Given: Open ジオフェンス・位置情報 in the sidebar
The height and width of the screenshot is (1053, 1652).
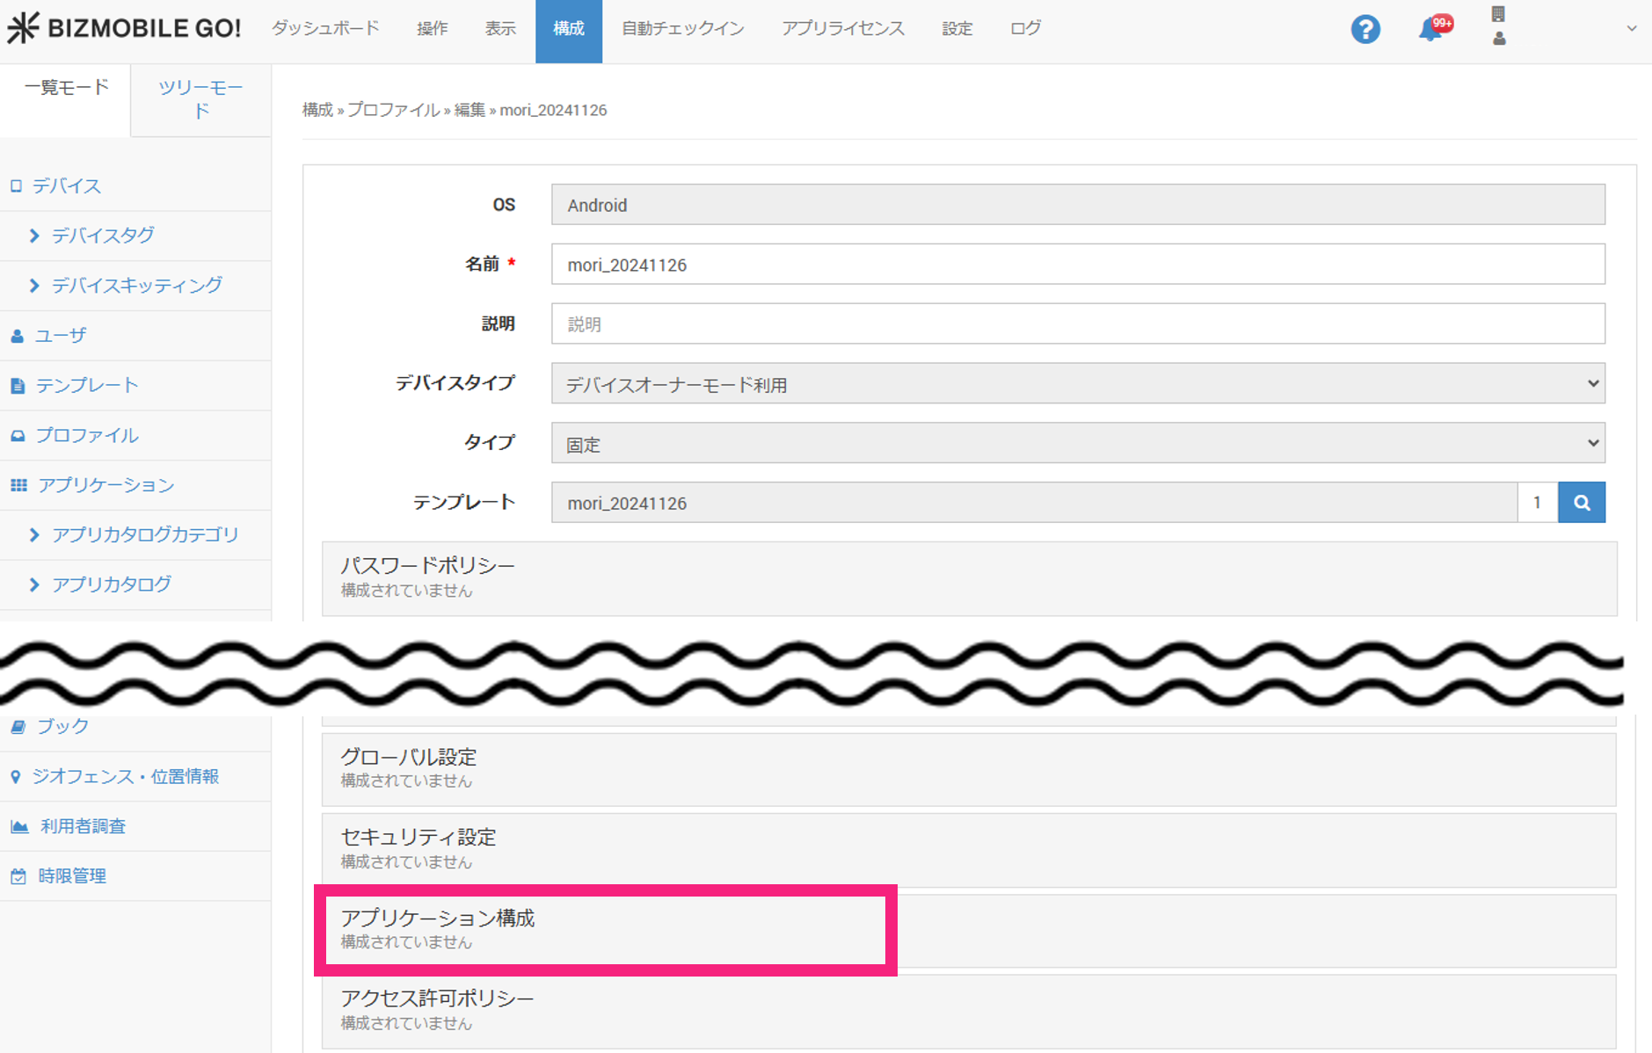Looking at the screenshot, I should pos(125,776).
